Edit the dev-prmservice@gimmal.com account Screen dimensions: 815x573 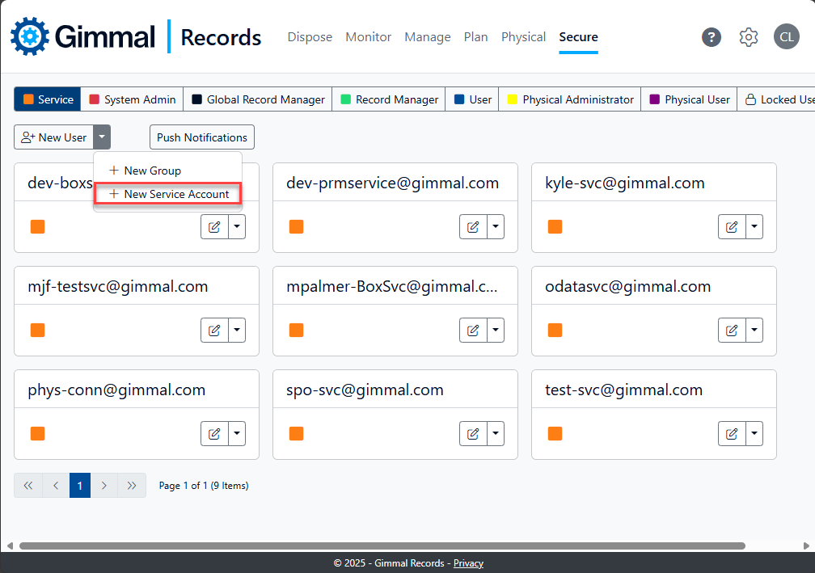[x=473, y=227]
